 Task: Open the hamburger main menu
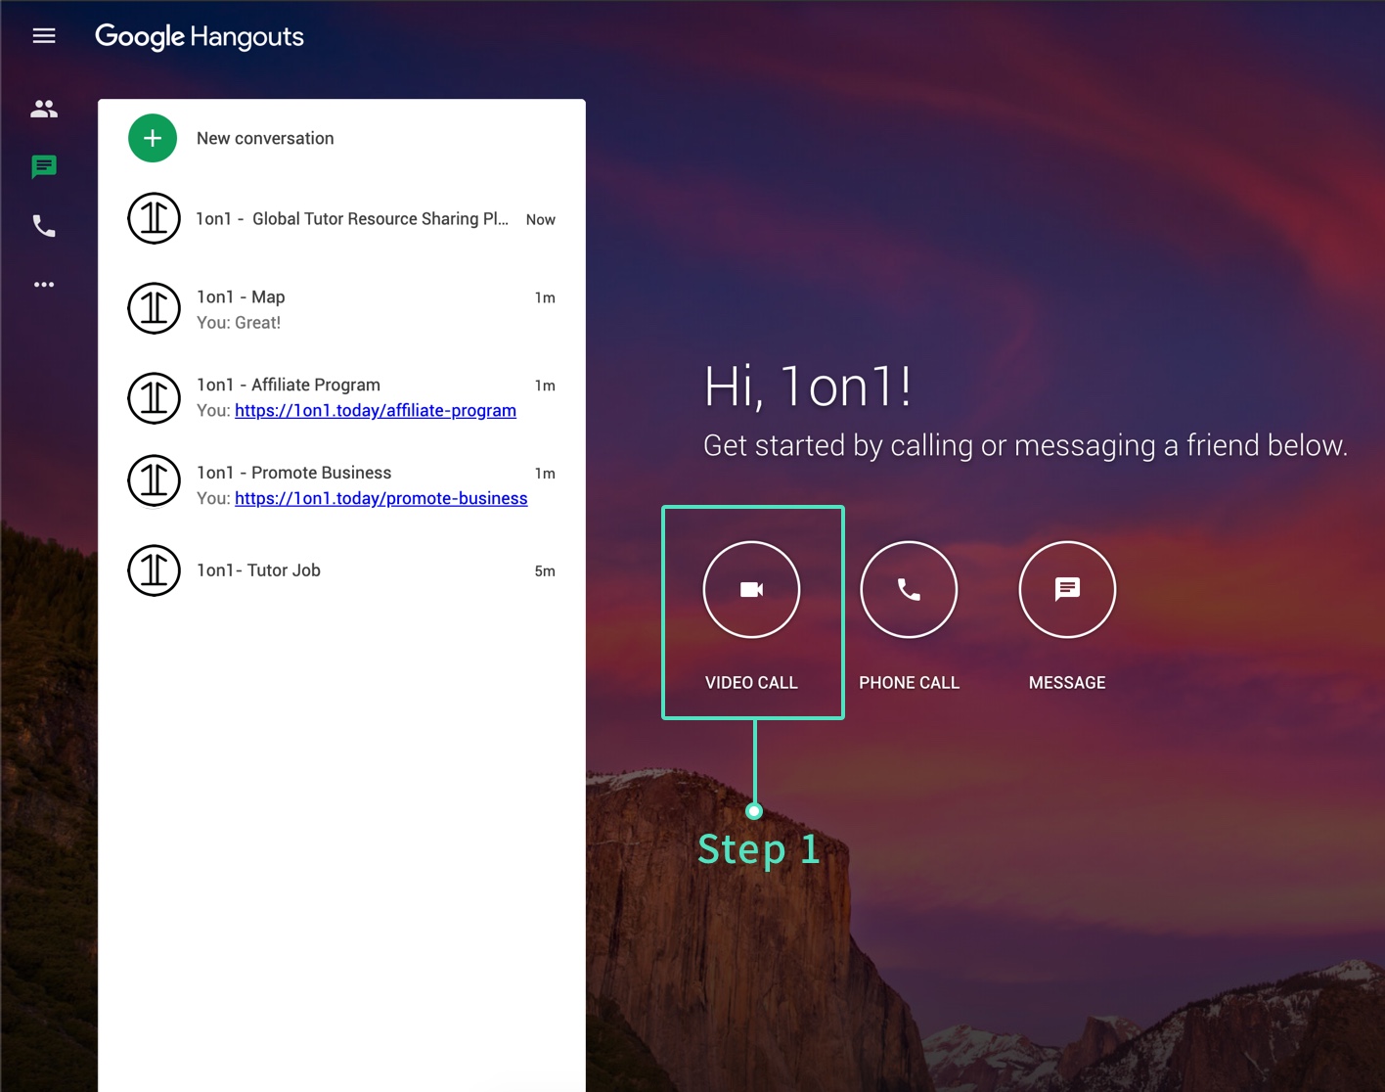44,36
